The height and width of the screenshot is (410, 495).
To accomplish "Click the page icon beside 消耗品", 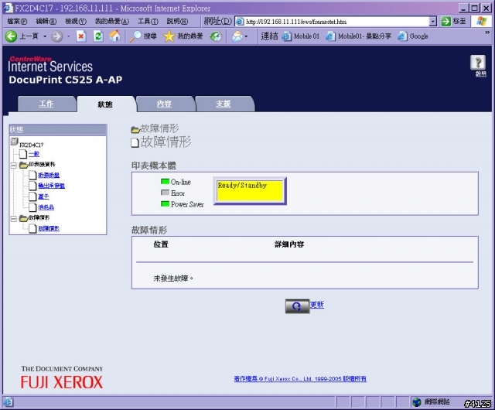I will point(32,207).
